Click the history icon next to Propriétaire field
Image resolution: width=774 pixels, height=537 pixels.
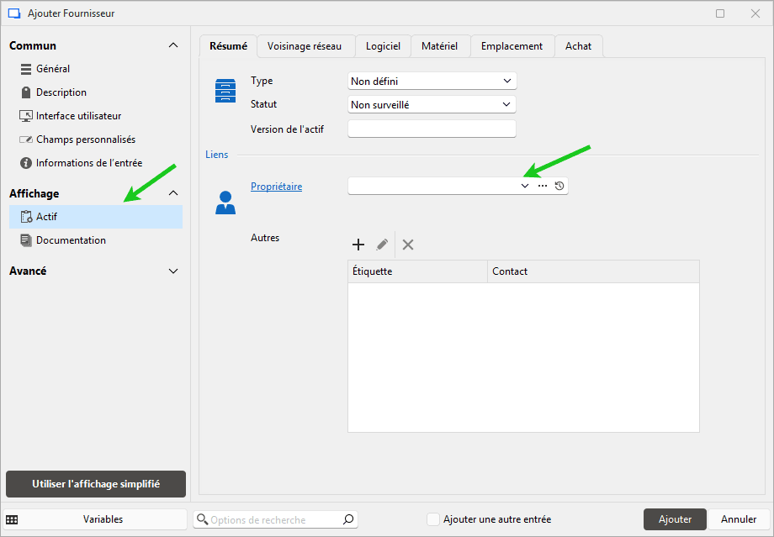(x=559, y=186)
